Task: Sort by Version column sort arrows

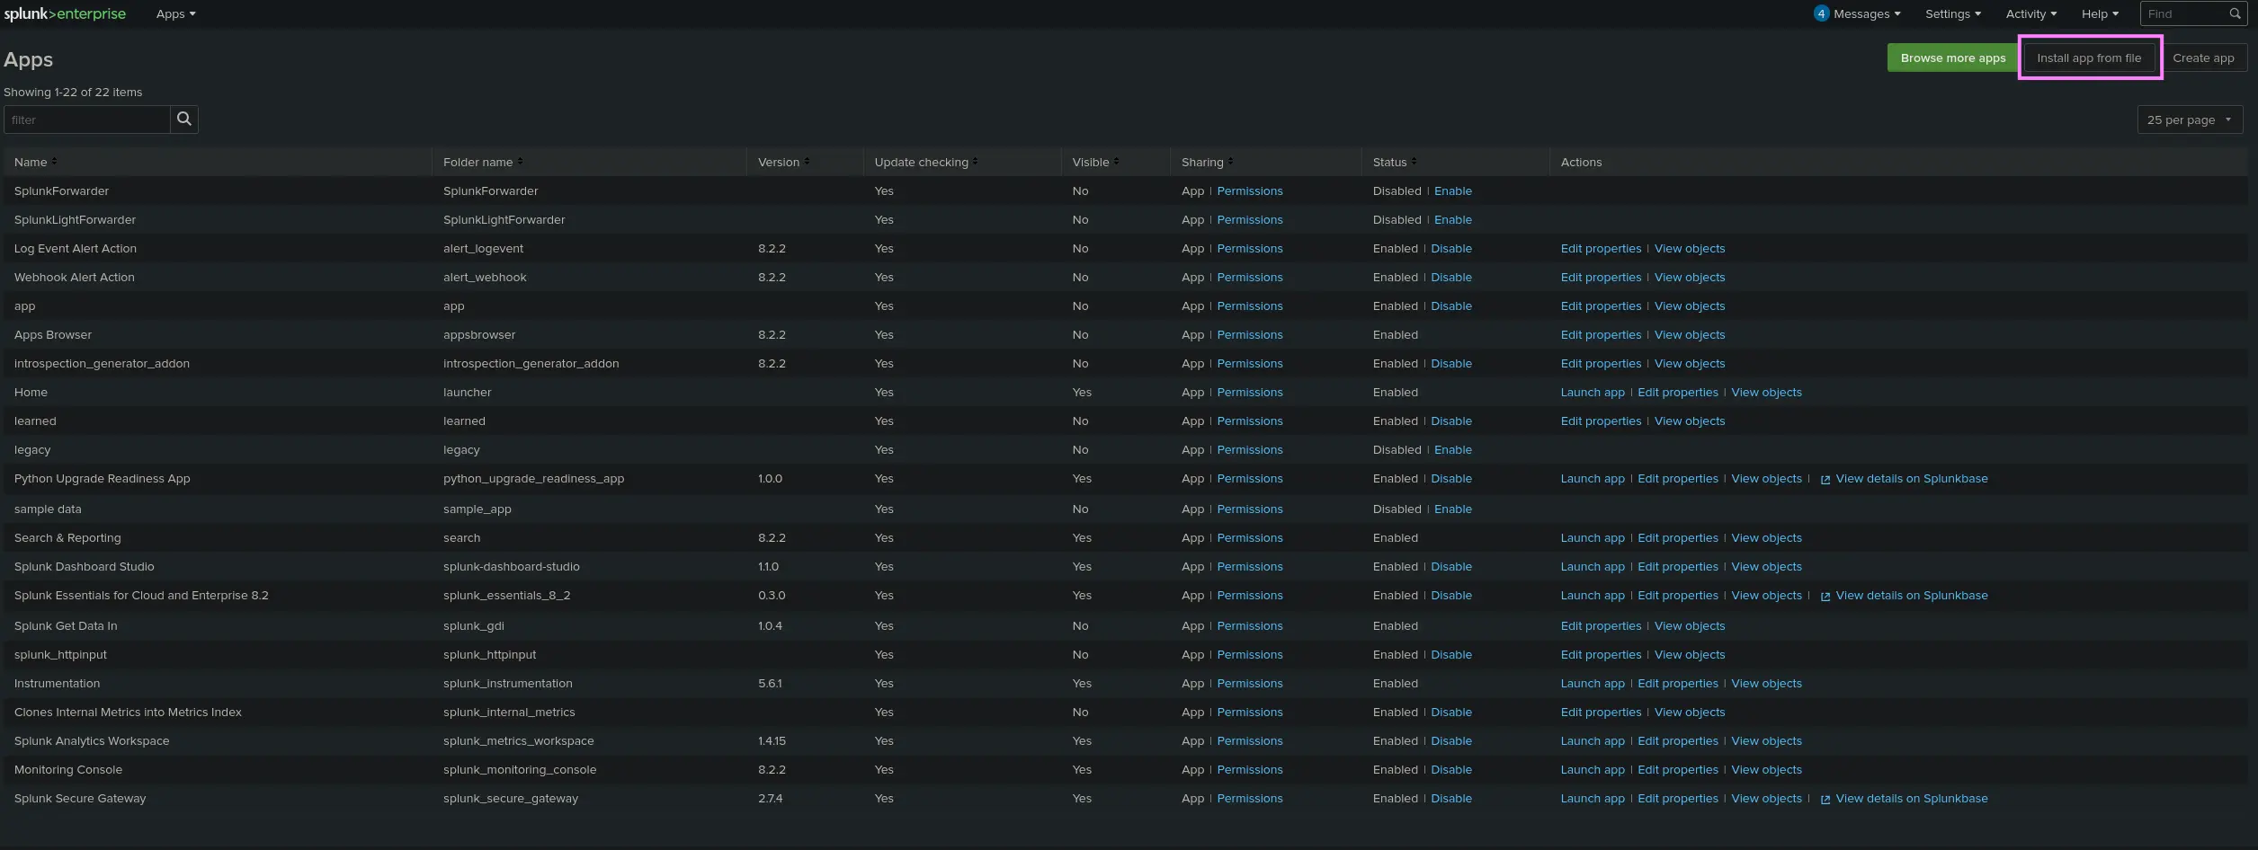Action: 807,162
